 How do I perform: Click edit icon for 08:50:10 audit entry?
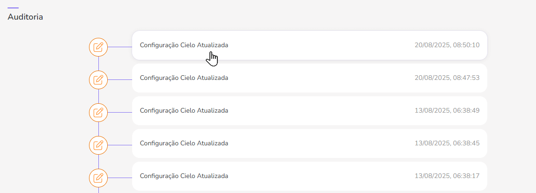(98, 47)
